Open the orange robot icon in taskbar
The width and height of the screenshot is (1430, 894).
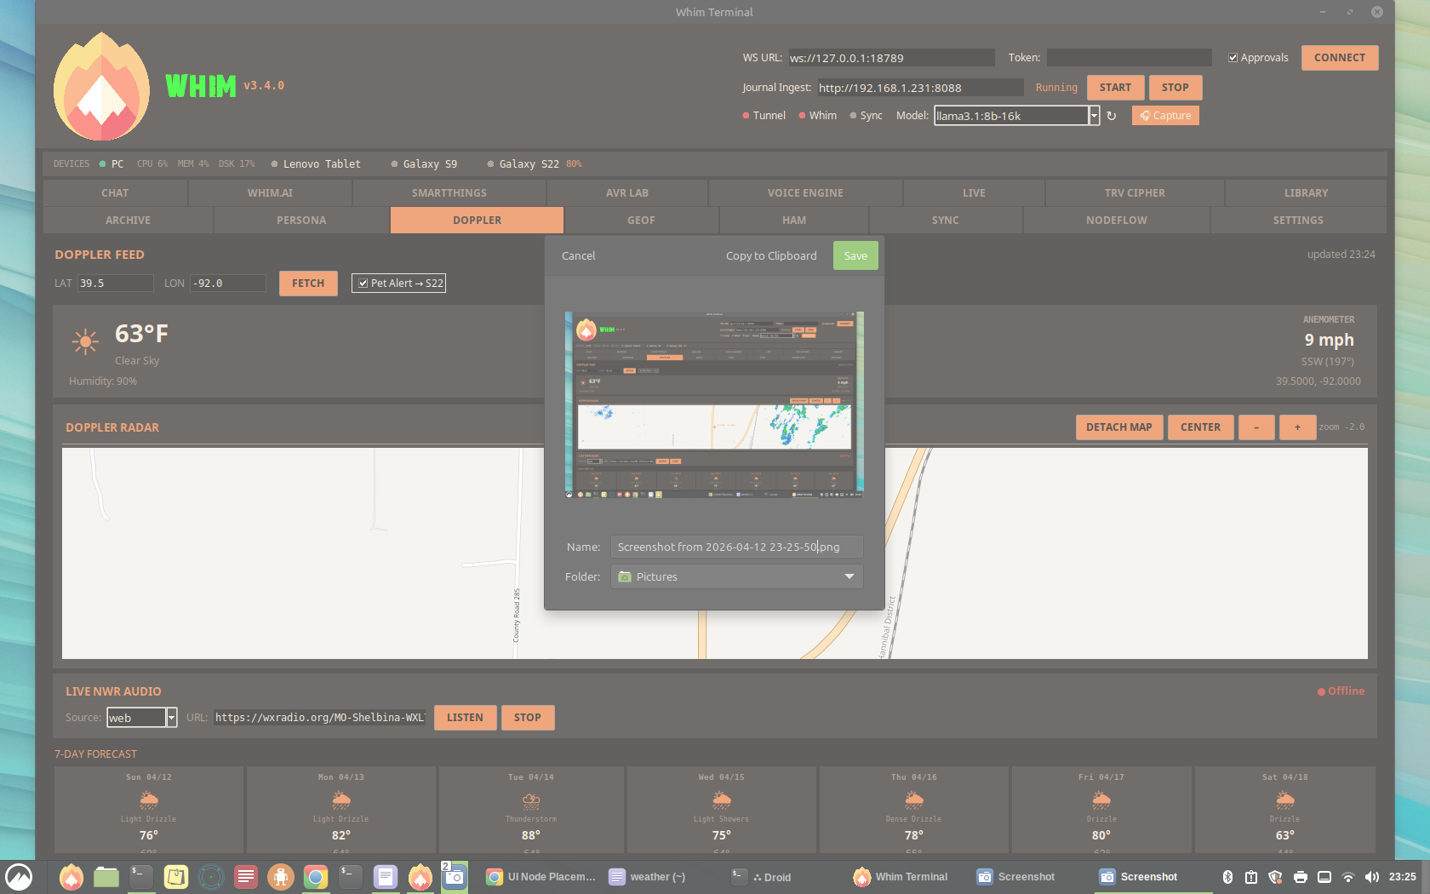tap(281, 876)
